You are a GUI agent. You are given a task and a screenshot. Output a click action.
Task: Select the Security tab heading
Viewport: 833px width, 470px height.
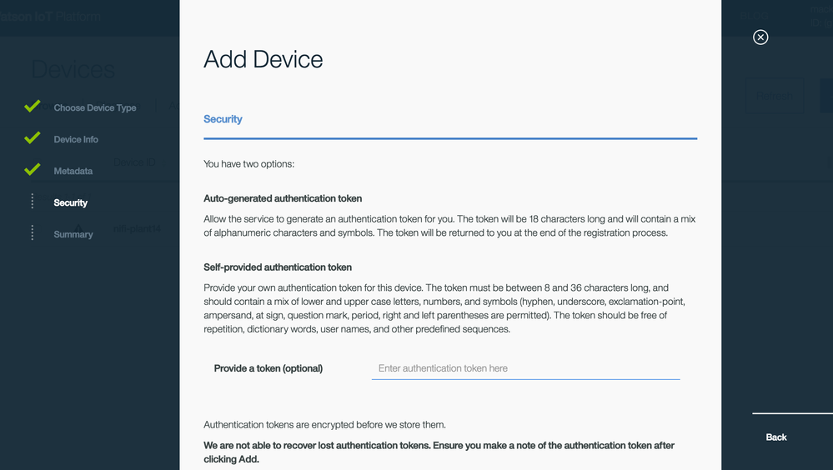tap(223, 119)
